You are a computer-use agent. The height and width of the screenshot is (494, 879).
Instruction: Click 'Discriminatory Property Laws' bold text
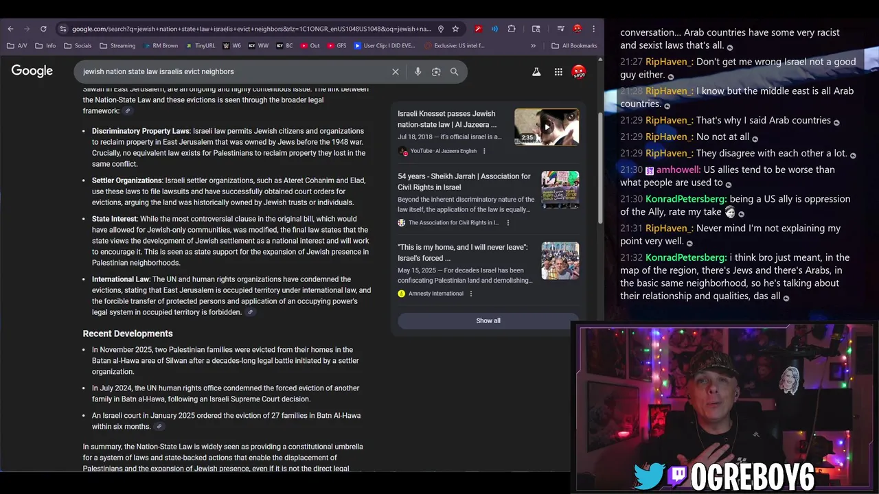pyautogui.click(x=141, y=131)
